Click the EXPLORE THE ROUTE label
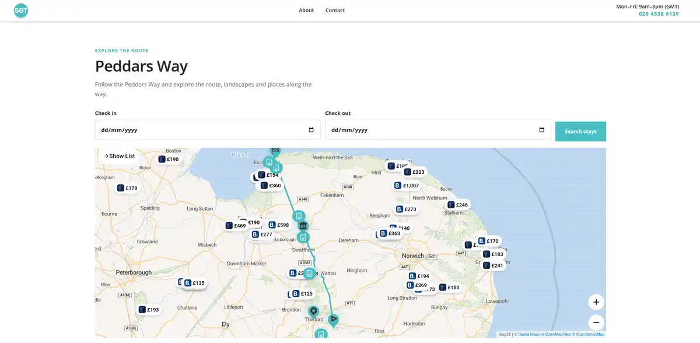Viewport: 700px width, 343px height. [122, 51]
